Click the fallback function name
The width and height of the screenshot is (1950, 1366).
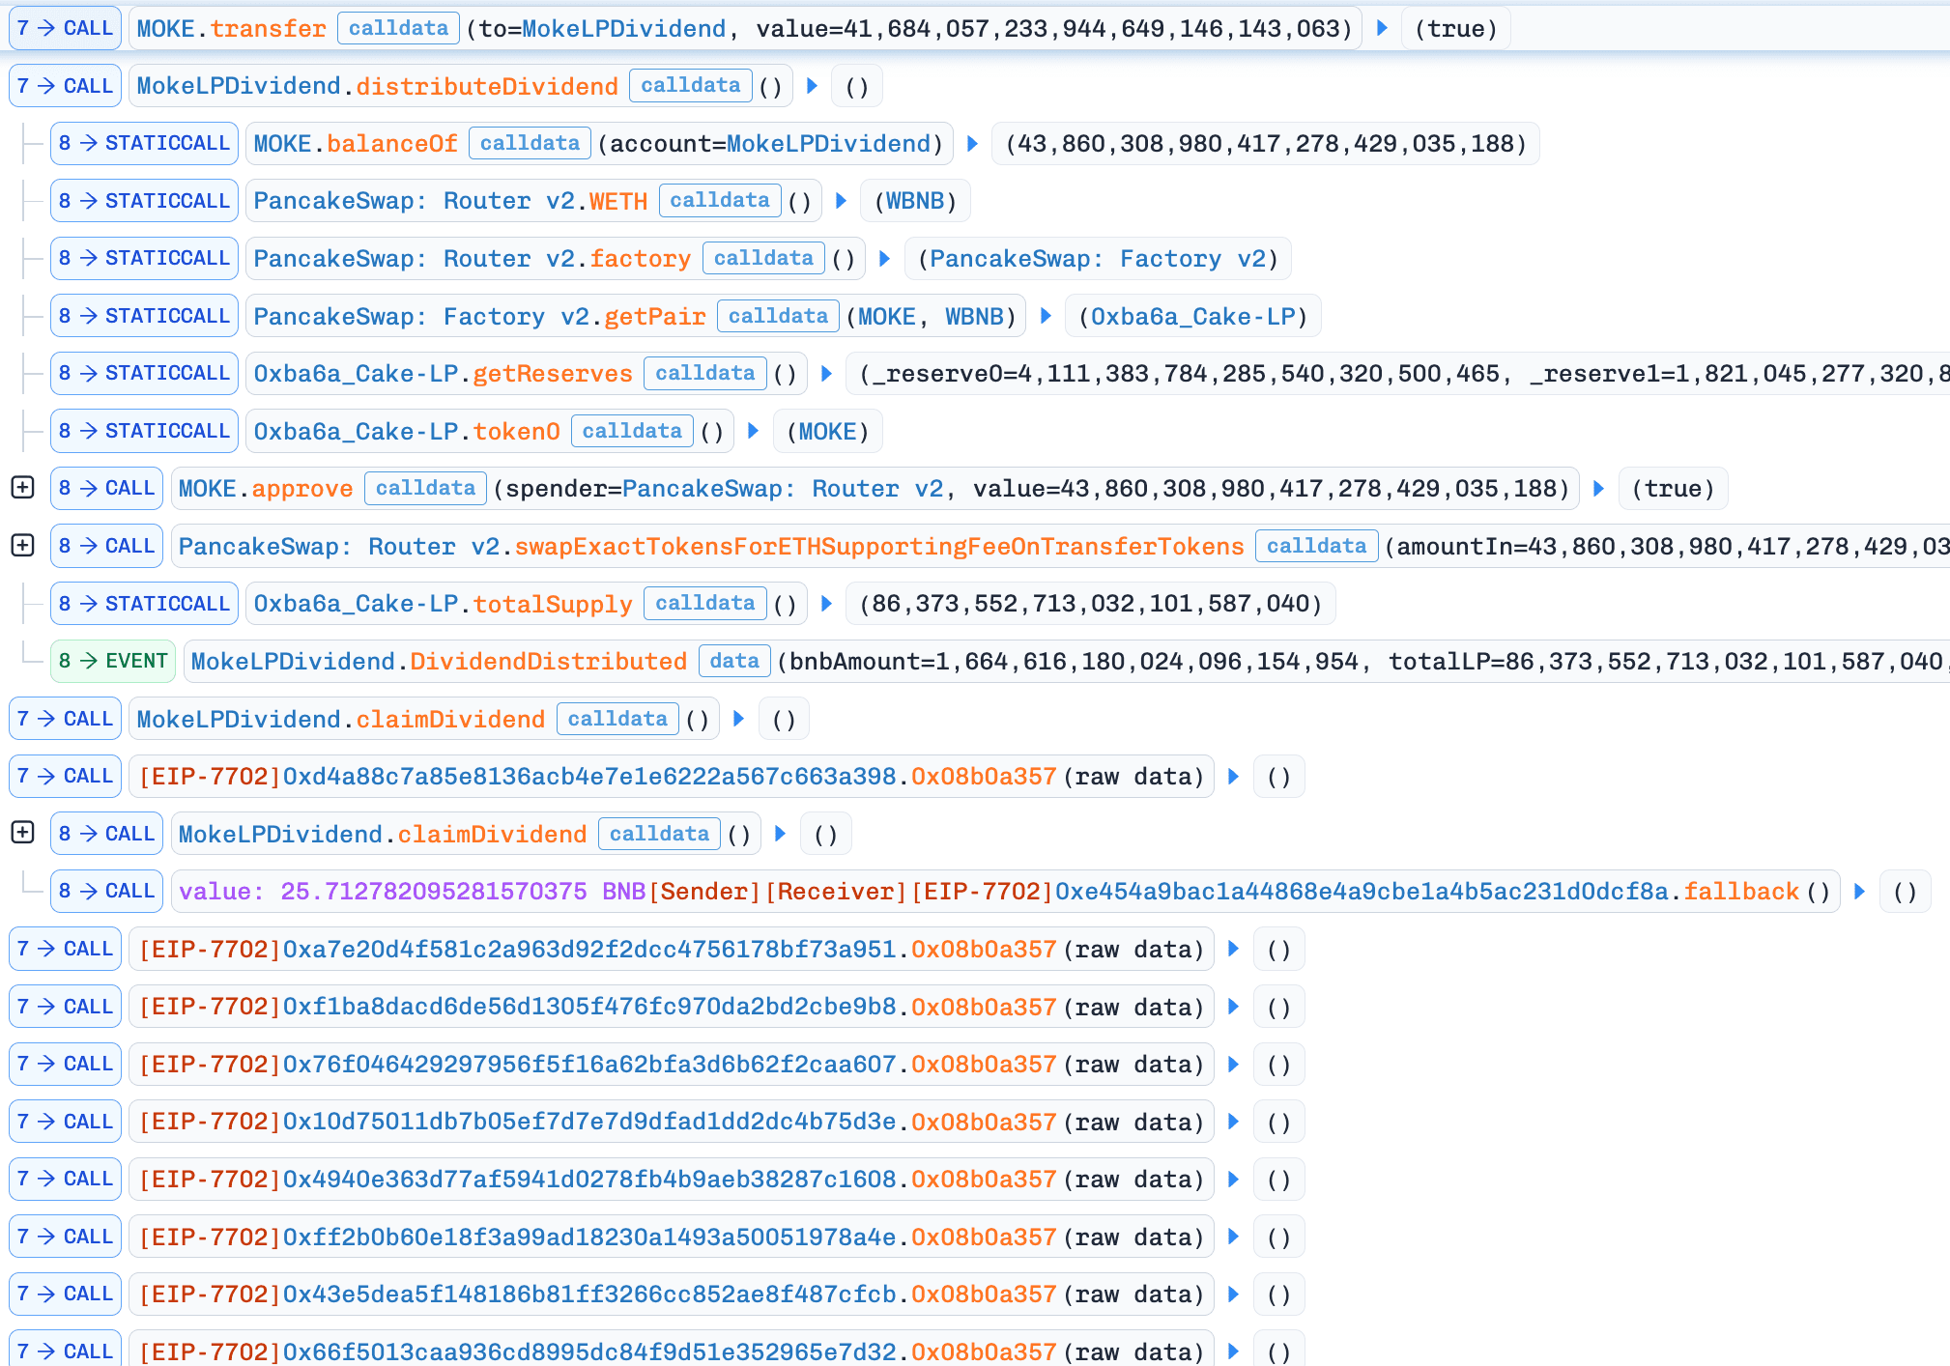point(1743,891)
